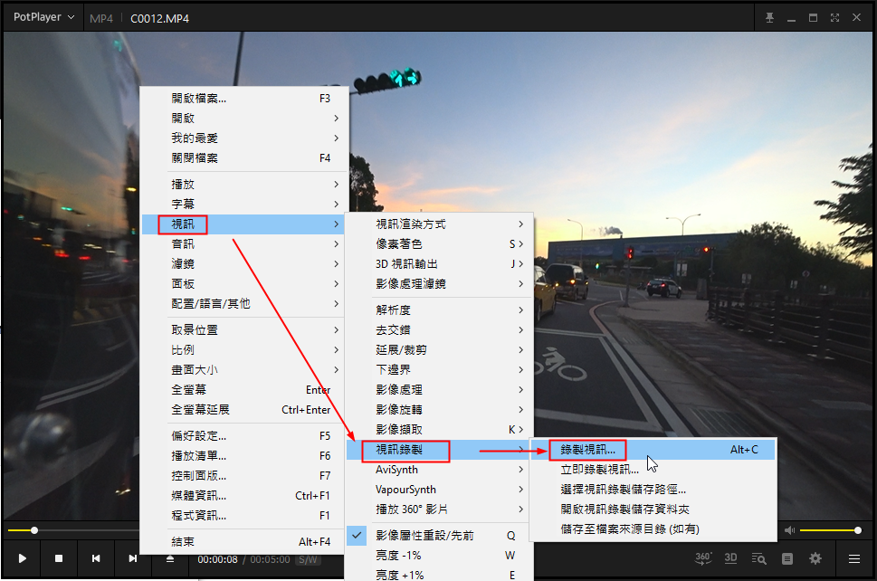Open AviSynth submenu

click(439, 470)
